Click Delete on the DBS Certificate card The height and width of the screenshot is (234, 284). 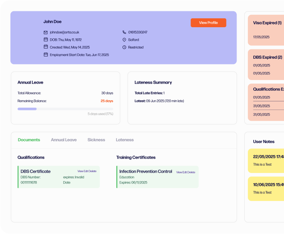93,171
